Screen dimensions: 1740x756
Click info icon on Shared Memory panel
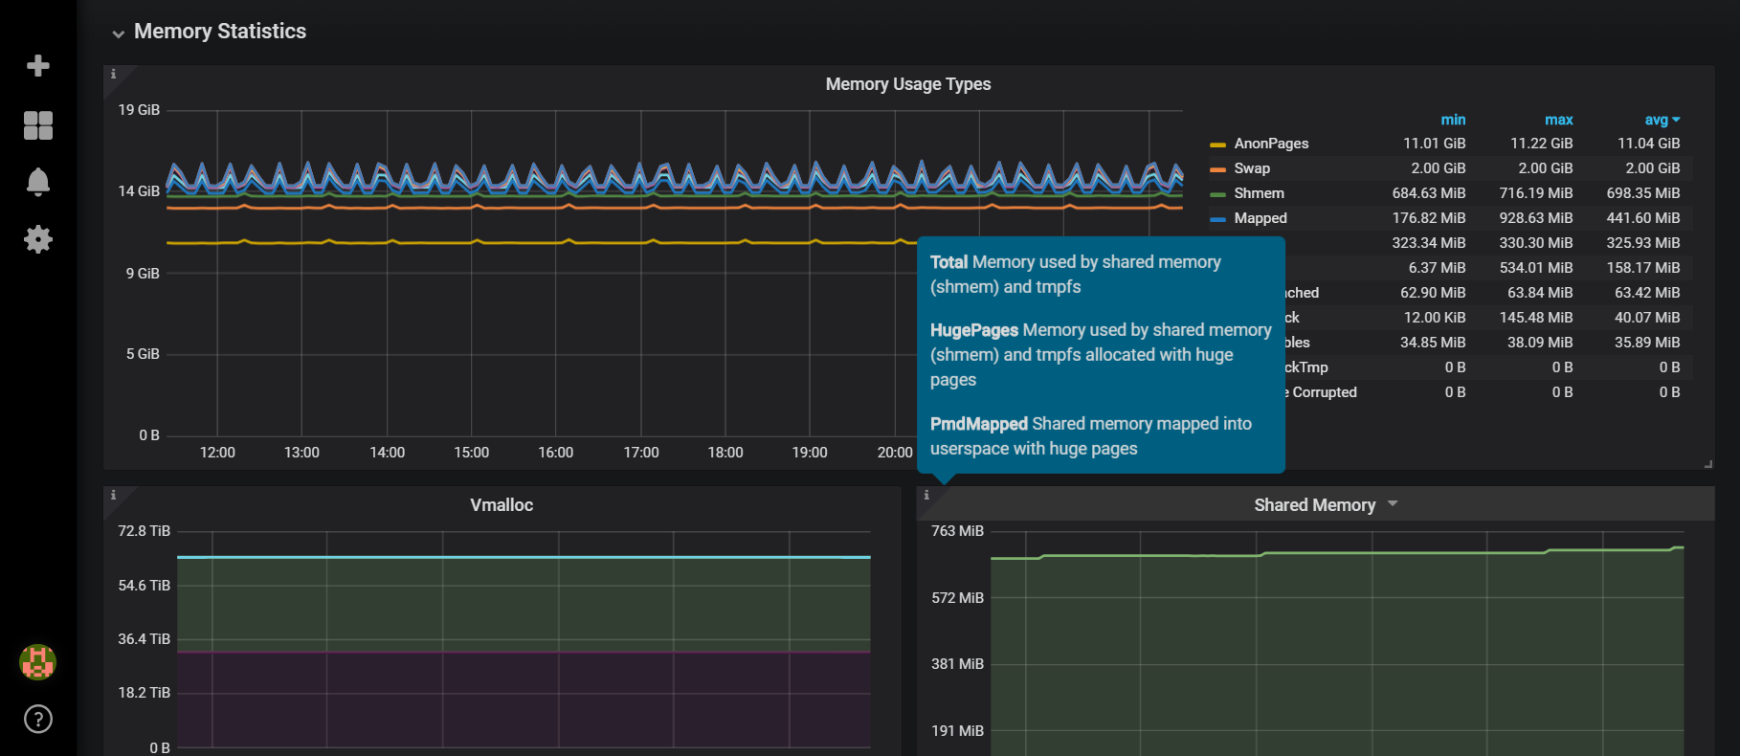926,496
